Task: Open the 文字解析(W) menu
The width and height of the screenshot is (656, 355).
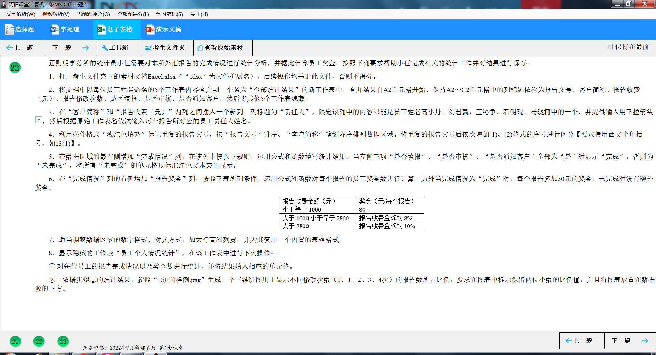Action: (20, 14)
